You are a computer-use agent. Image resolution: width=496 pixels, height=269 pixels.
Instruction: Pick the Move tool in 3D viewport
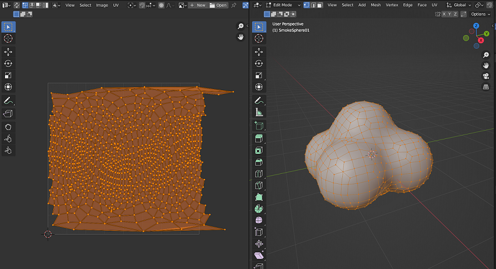click(x=259, y=52)
